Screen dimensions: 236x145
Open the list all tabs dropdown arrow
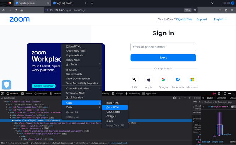(x=212, y=3)
